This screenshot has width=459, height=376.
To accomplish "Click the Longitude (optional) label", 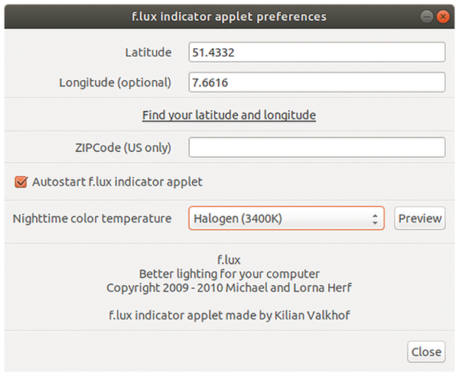I will coord(116,83).
